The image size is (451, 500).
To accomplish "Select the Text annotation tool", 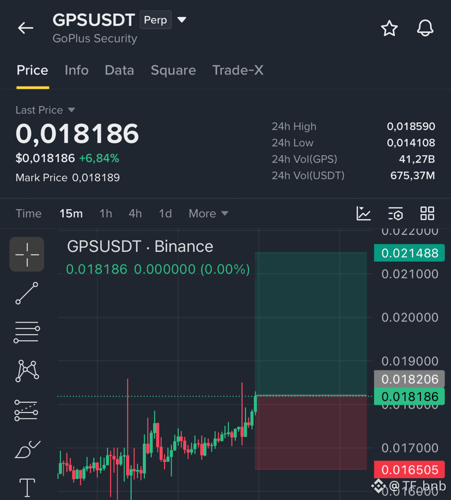I will click(27, 487).
